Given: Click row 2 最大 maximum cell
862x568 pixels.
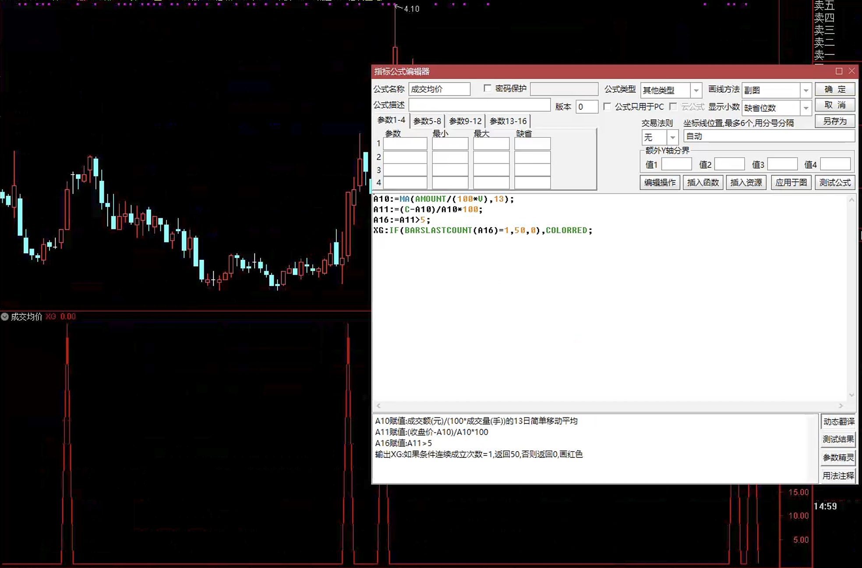Looking at the screenshot, I should tap(491, 157).
